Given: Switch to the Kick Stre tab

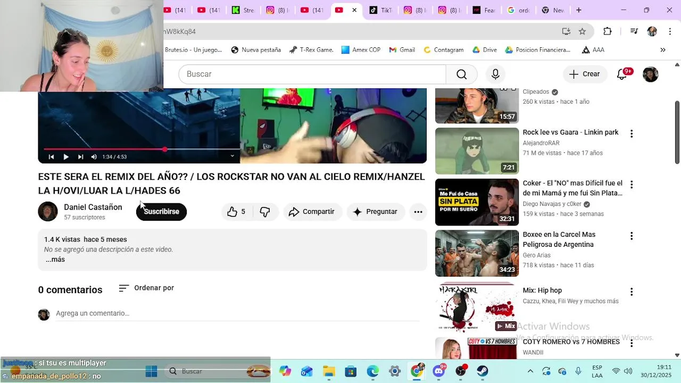Looking at the screenshot, I should [x=243, y=10].
